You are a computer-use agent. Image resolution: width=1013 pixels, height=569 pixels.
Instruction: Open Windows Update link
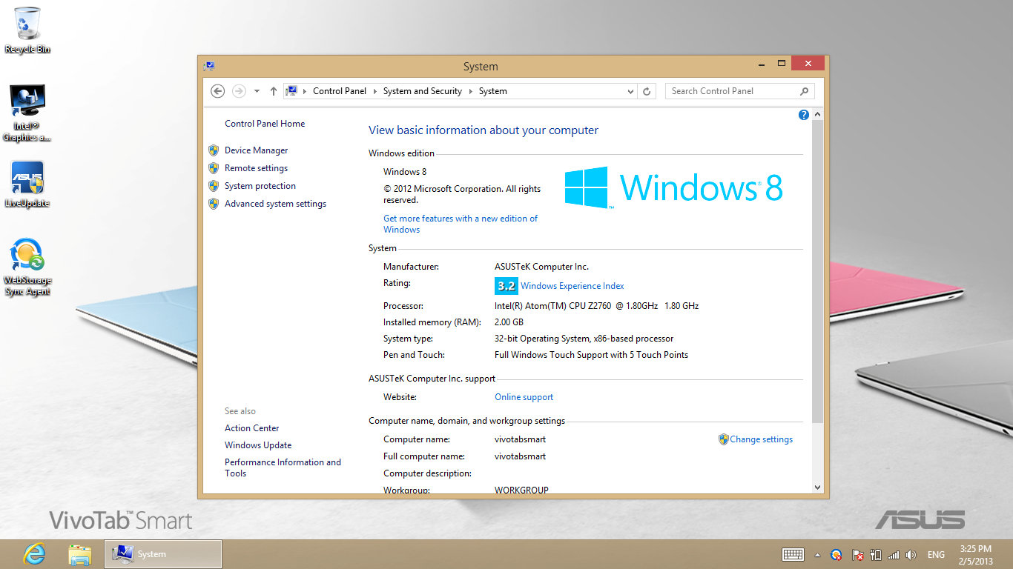pyautogui.click(x=258, y=445)
